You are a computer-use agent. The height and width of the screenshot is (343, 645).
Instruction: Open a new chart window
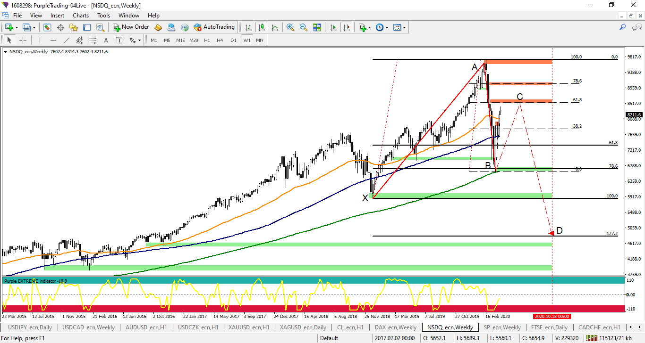coord(8,27)
